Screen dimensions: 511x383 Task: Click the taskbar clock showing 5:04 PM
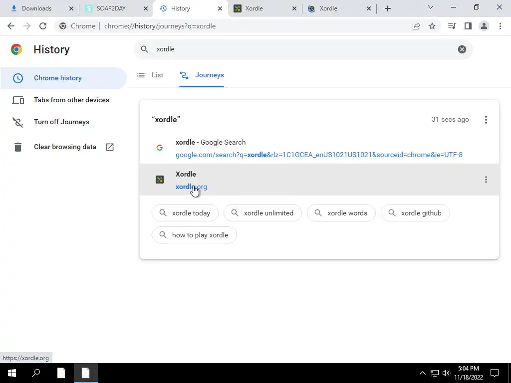pos(468,373)
